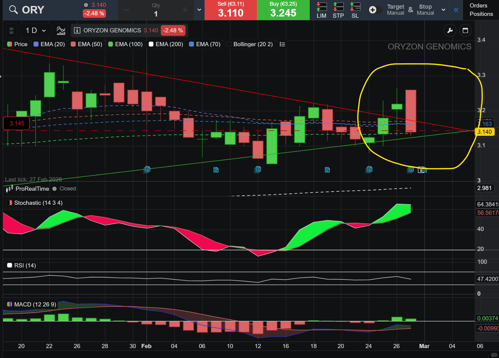This screenshot has height=358, width=499.
Task: Toggle the Target and Stop switch
Action: pos(375,10)
